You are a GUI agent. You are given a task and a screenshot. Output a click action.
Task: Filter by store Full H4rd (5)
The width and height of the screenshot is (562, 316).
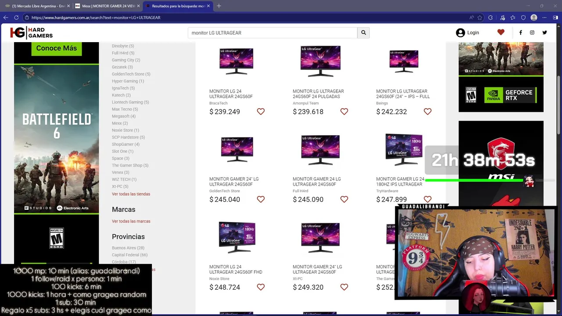123,53
